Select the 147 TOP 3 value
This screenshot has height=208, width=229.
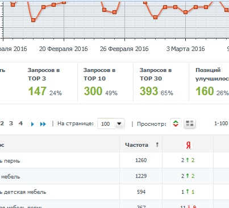point(37,91)
